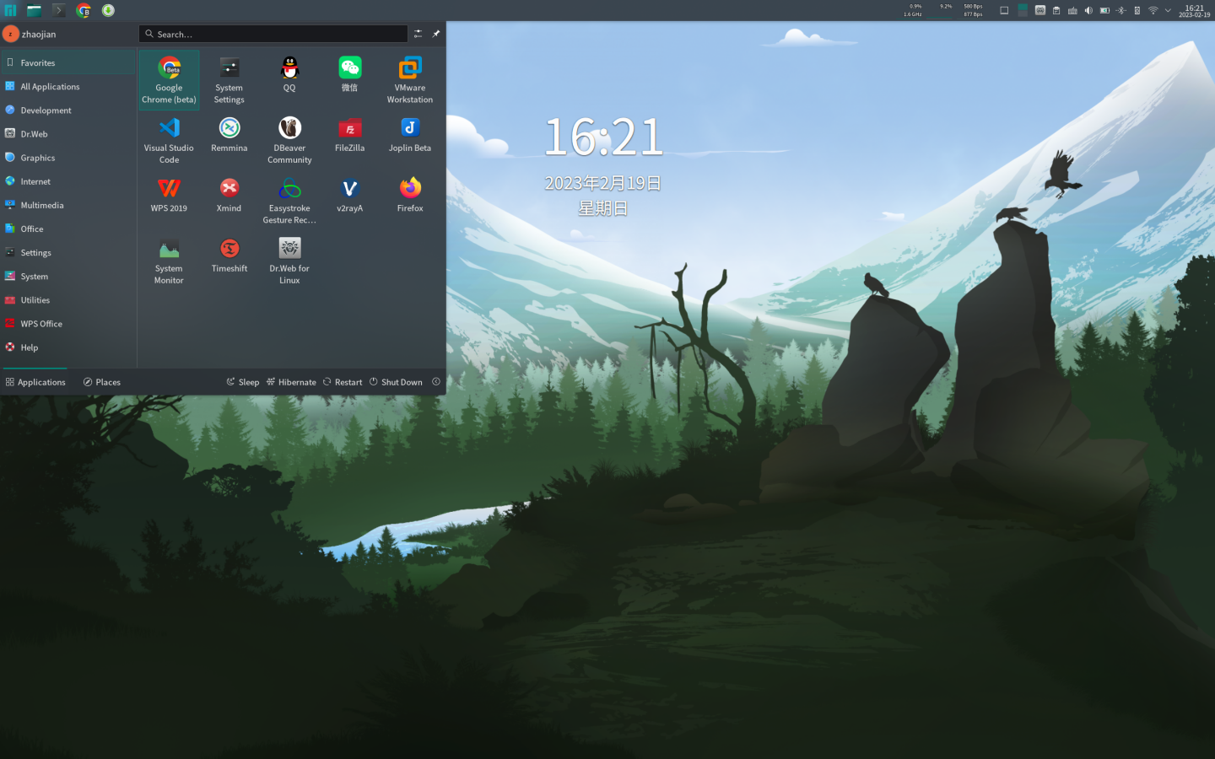1215x759 pixels.
Task: Open VMware Workstation
Action: [409, 74]
